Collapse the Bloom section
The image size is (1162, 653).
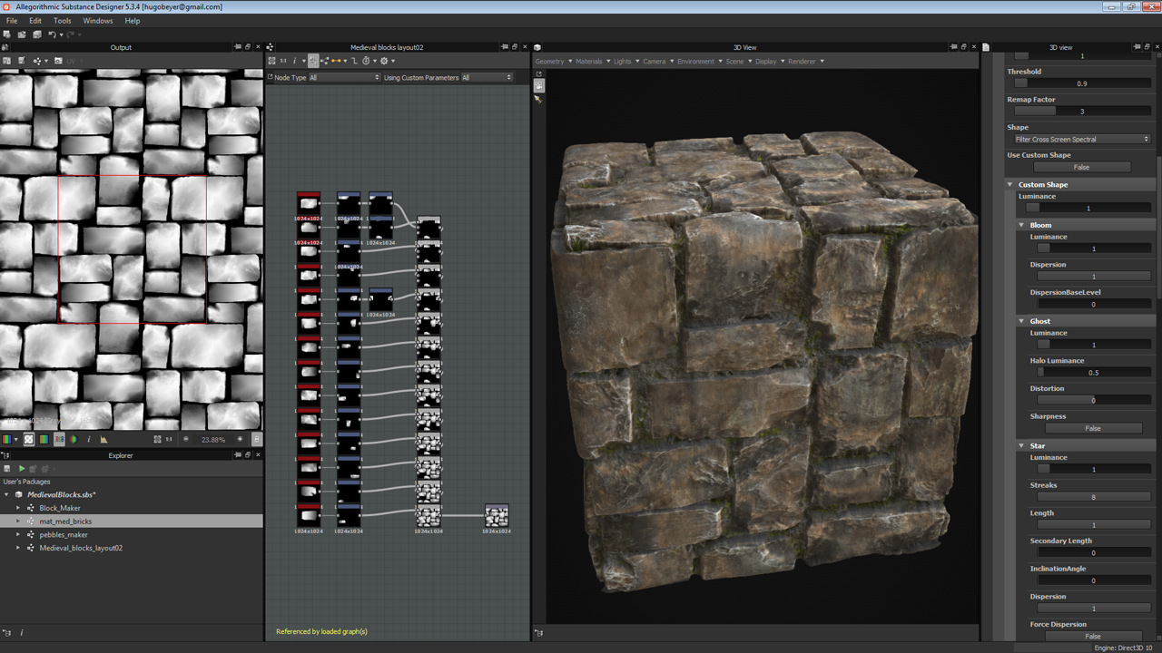point(1021,225)
